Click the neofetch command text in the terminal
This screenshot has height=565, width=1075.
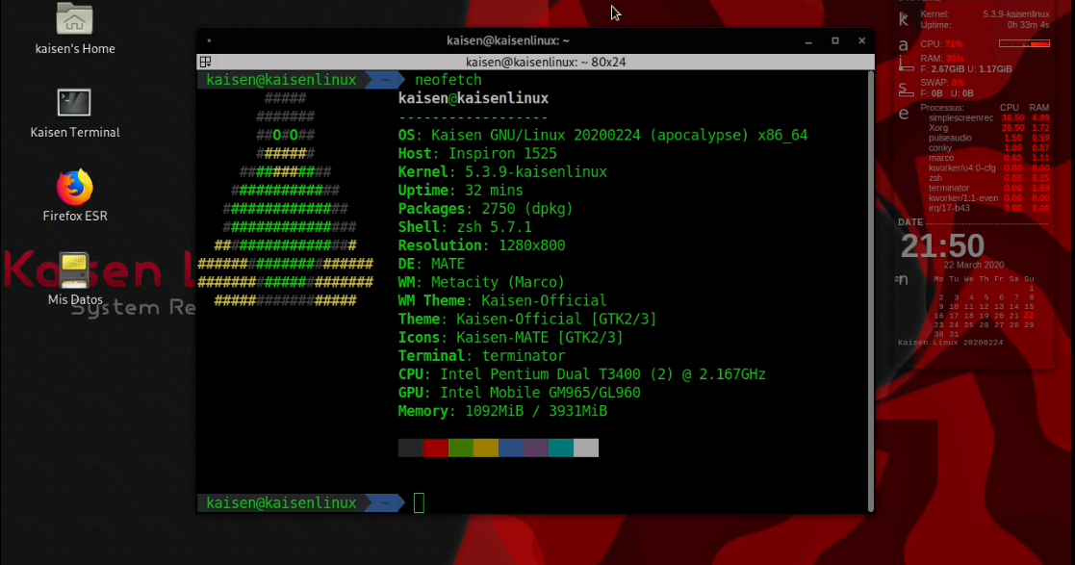pyautogui.click(x=447, y=80)
